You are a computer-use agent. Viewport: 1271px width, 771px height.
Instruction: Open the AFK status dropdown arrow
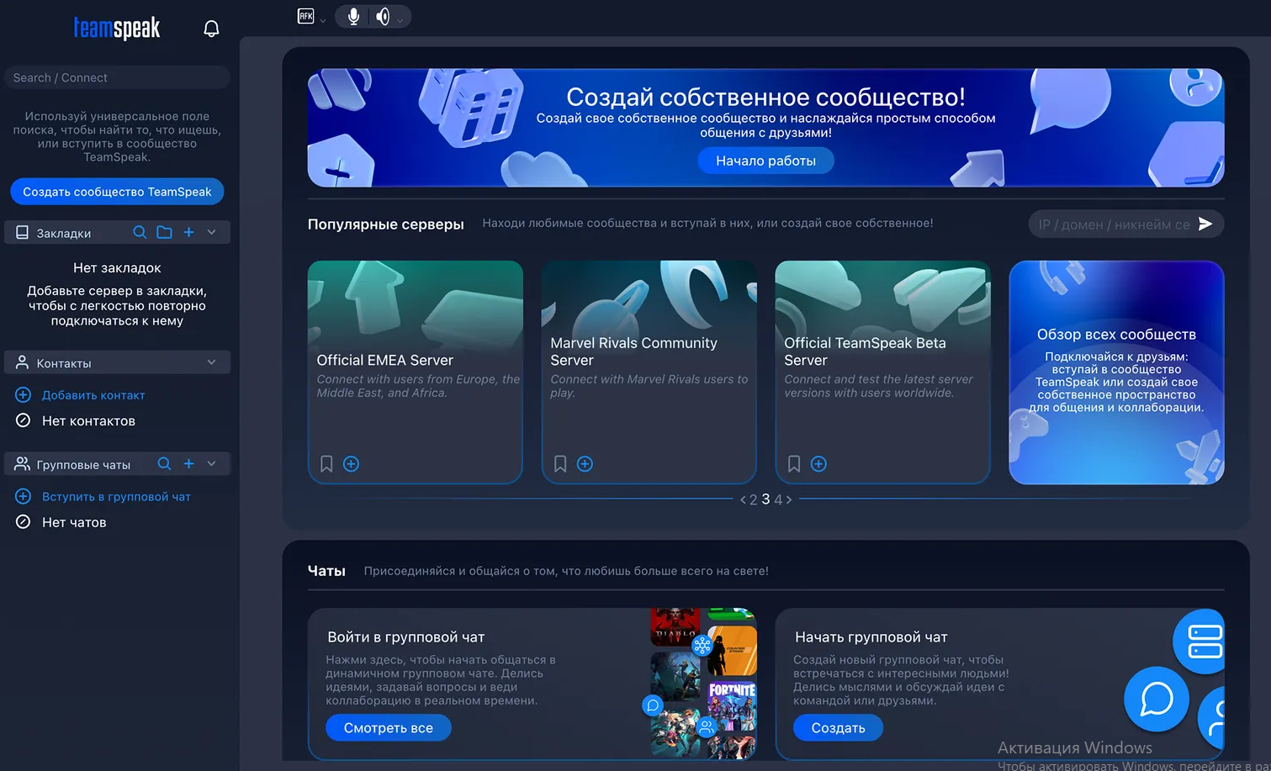pyautogui.click(x=323, y=20)
